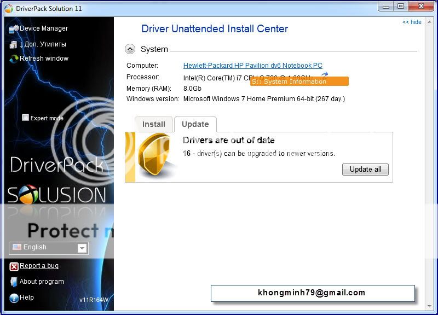This screenshot has height=315, width=438.
Task: Select the Update tab
Action: (195, 124)
